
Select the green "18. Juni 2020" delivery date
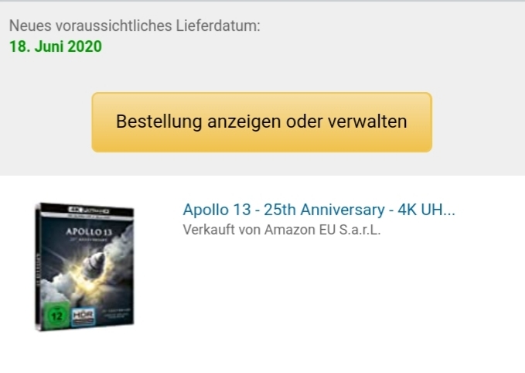coord(56,46)
